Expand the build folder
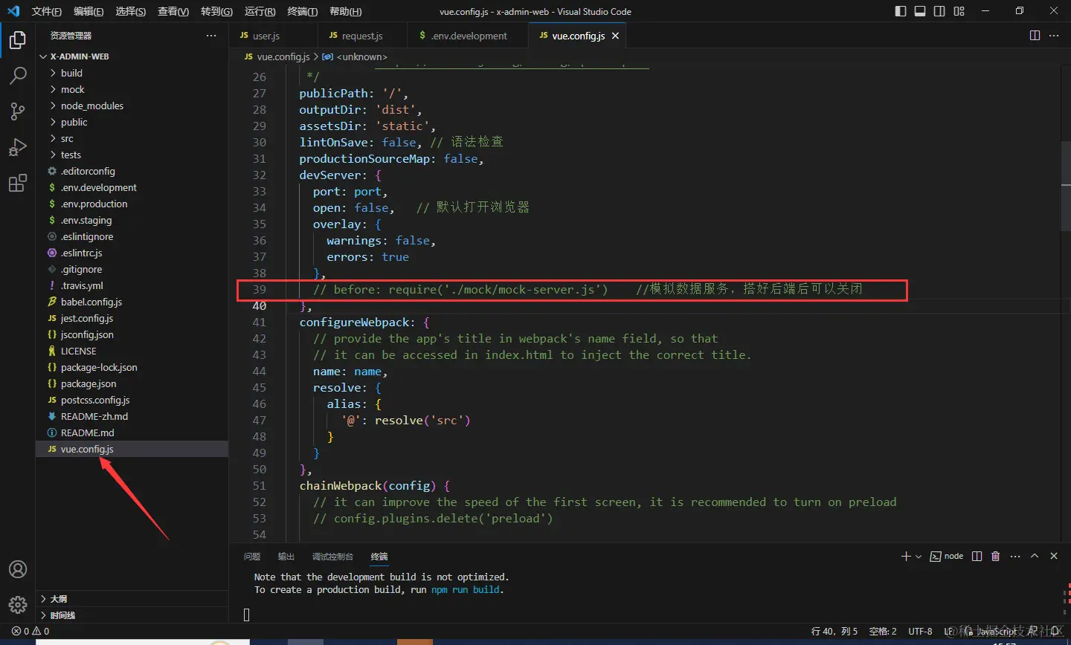 point(132,73)
